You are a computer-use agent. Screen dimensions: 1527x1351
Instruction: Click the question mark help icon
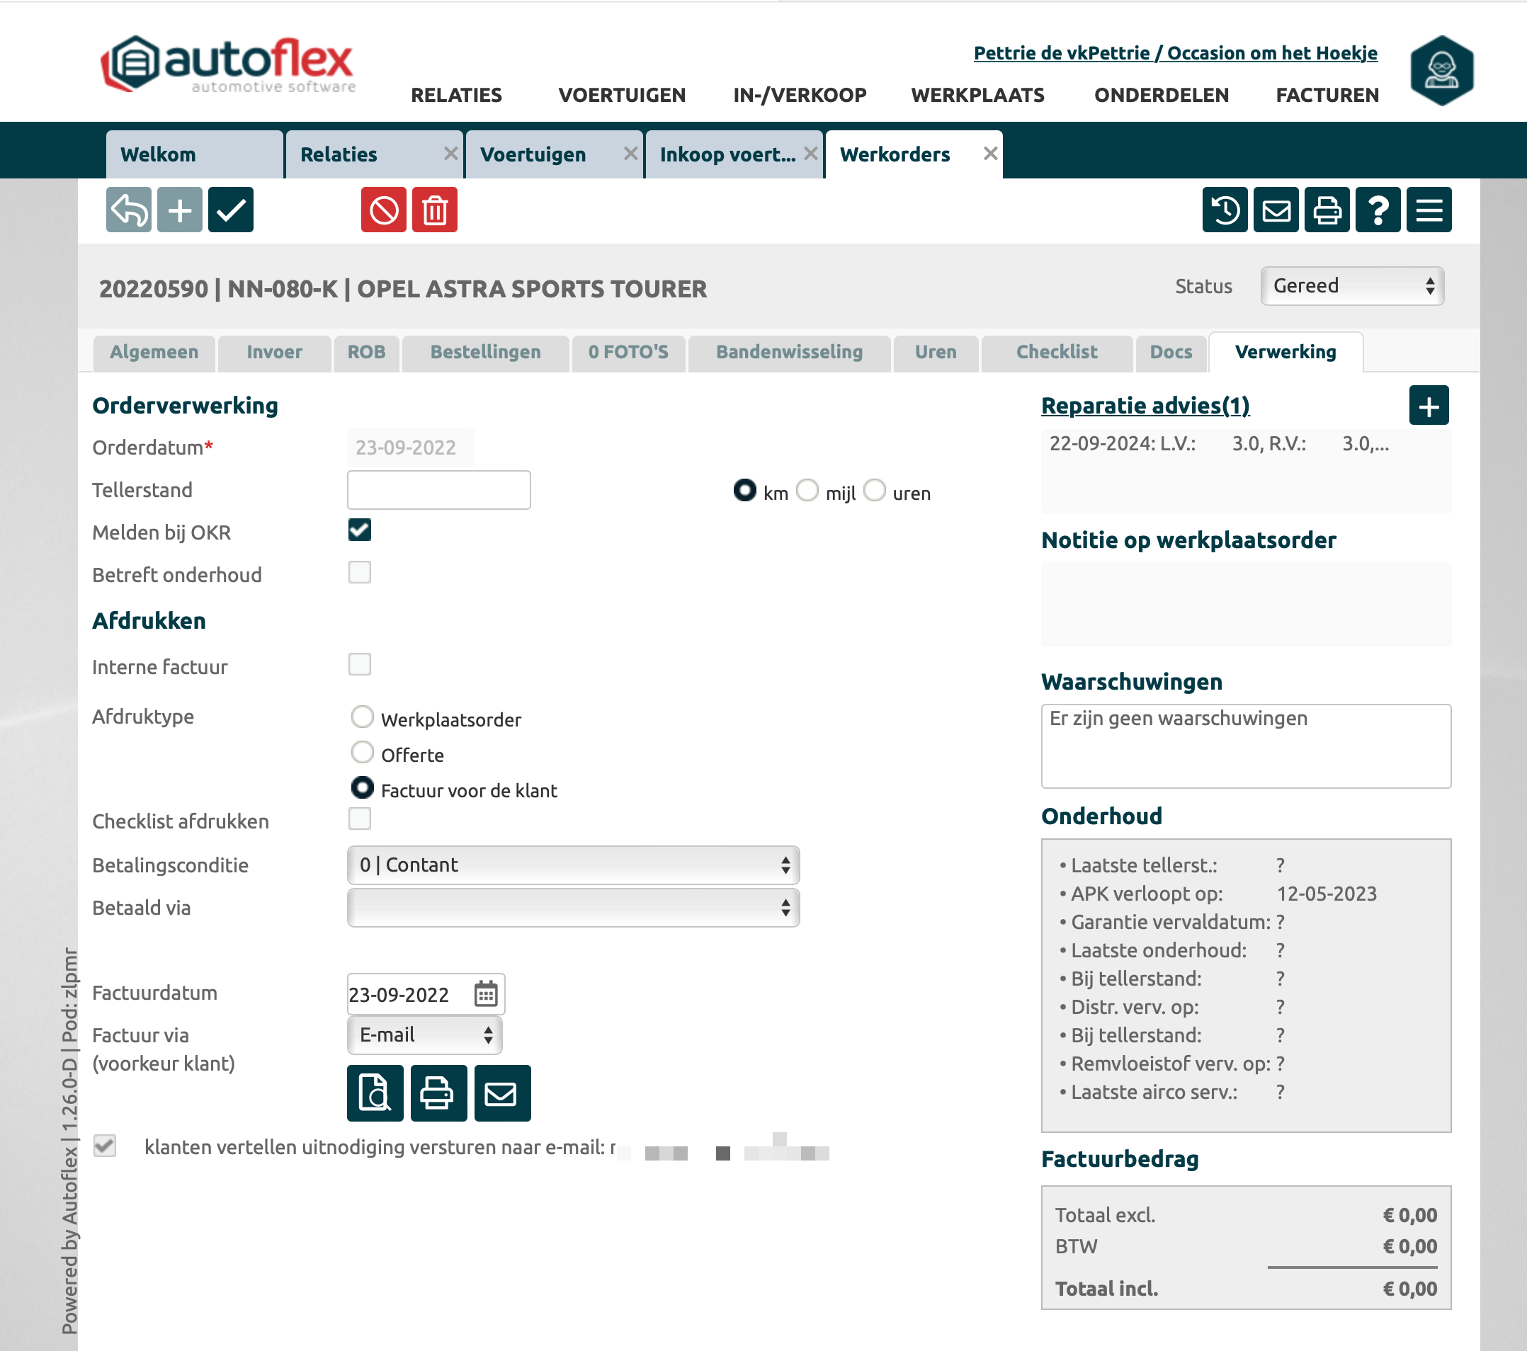pyautogui.click(x=1377, y=210)
